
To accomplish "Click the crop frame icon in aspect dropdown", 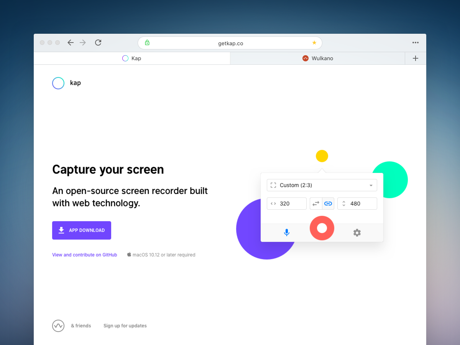I will [273, 185].
